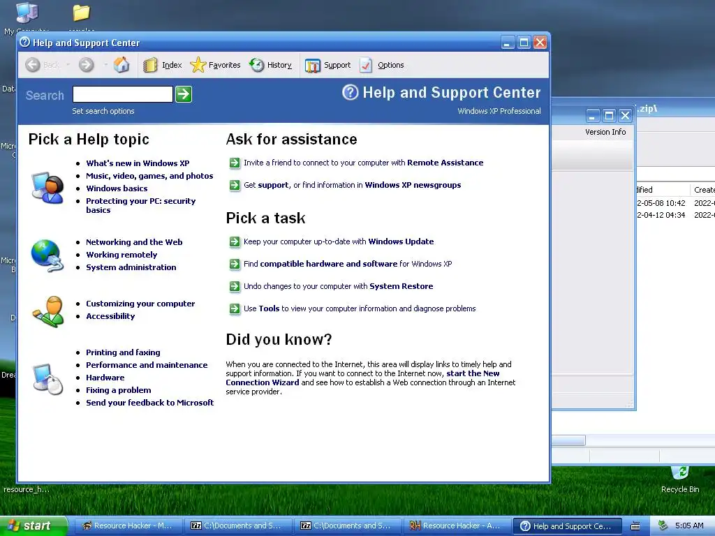This screenshot has height=536, width=715.
Task: Click Help and Support Center taskbar button
Action: tap(567, 526)
